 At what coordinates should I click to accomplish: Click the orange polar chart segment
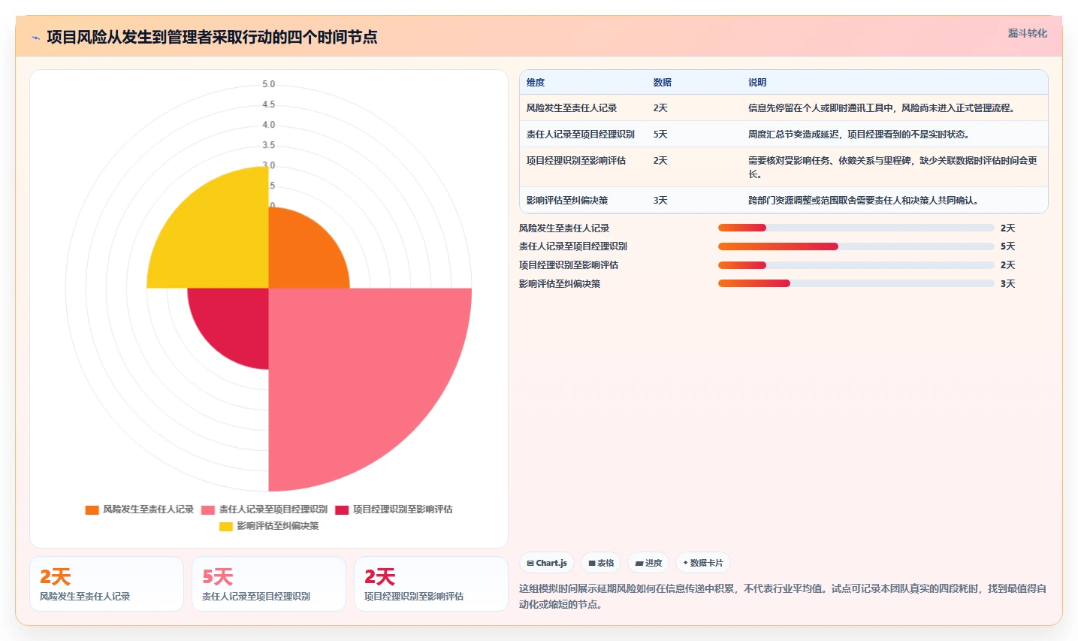300,255
